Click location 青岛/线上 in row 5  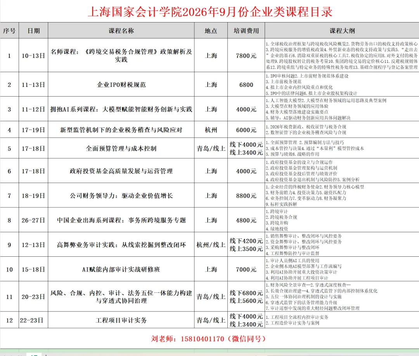(x=211, y=148)
